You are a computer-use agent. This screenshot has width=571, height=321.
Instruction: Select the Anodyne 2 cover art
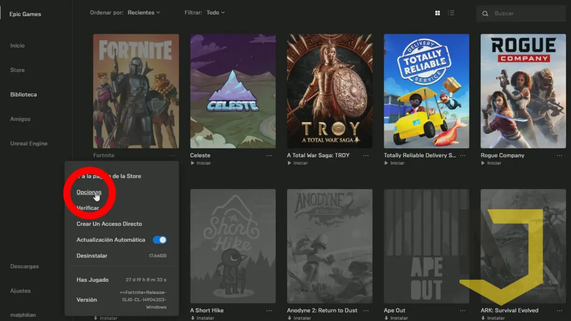(x=329, y=246)
